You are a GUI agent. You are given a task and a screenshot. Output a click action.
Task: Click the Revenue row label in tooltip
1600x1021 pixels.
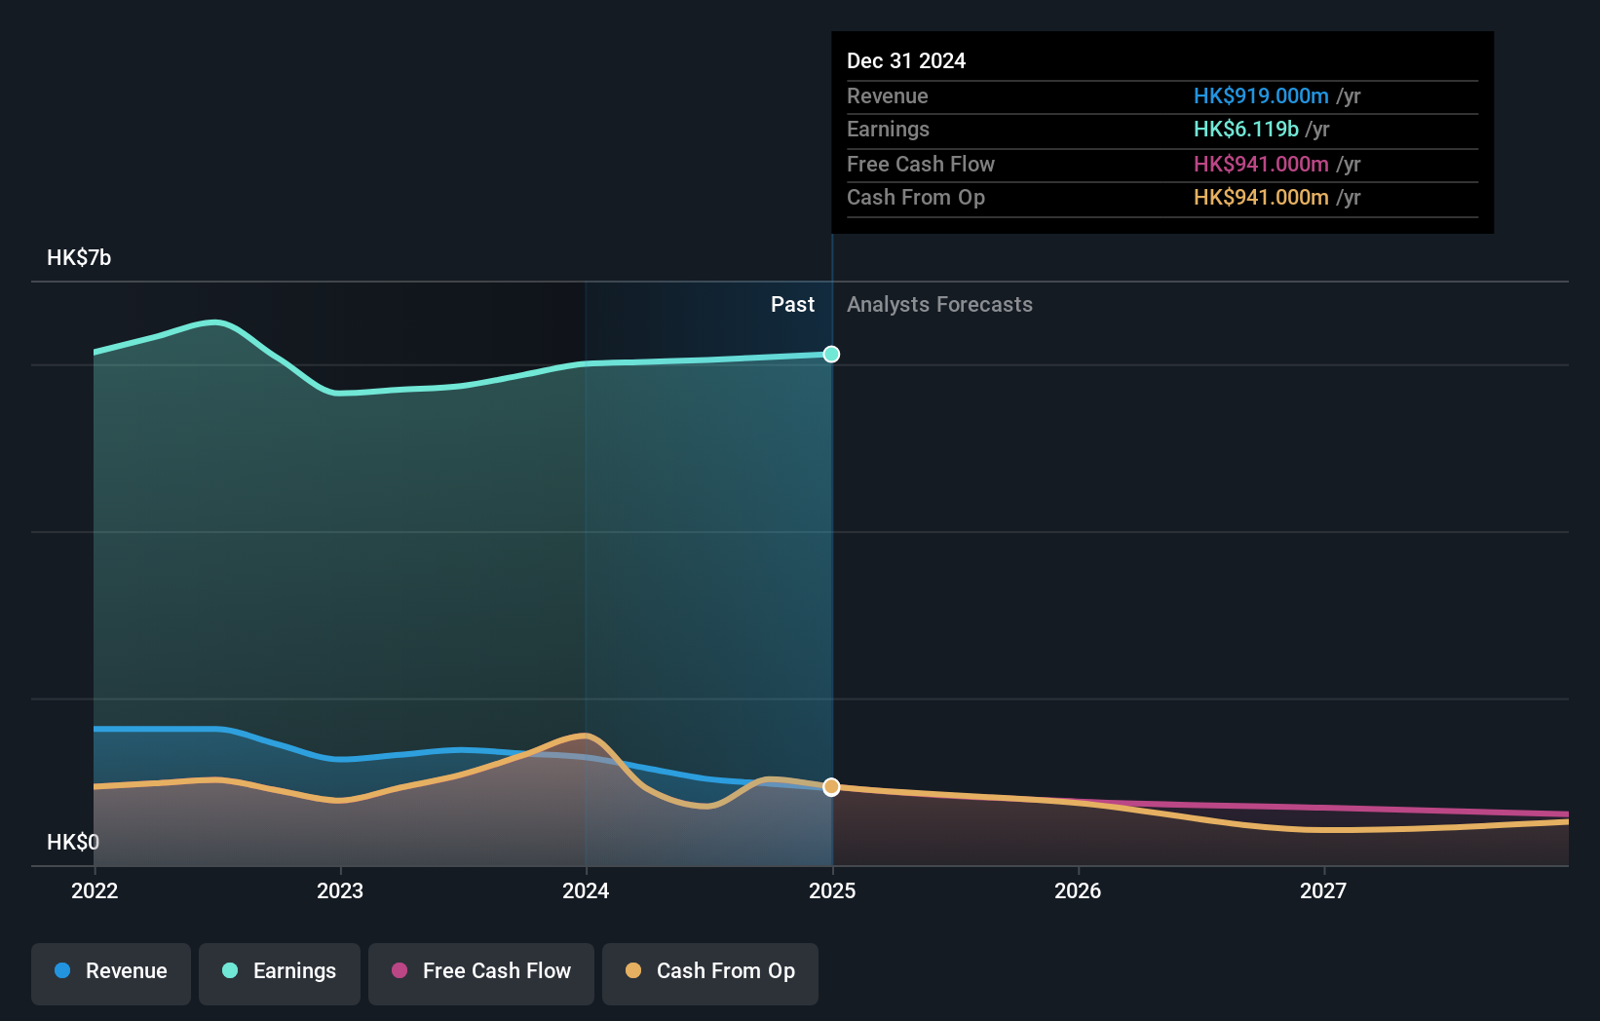888,95
